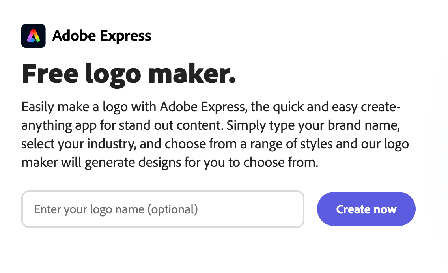448x273 pixels.
Task: Focus the logo name input field
Action: pyautogui.click(x=162, y=209)
